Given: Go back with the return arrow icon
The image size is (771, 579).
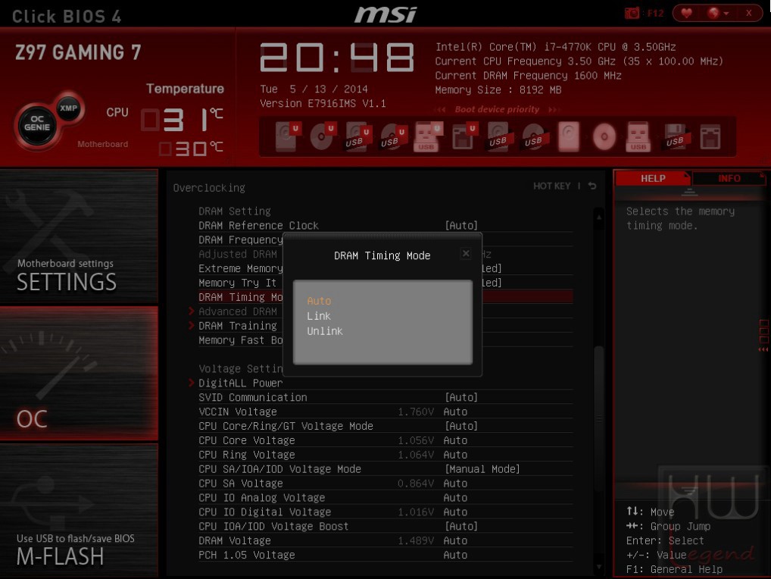Looking at the screenshot, I should click(592, 186).
